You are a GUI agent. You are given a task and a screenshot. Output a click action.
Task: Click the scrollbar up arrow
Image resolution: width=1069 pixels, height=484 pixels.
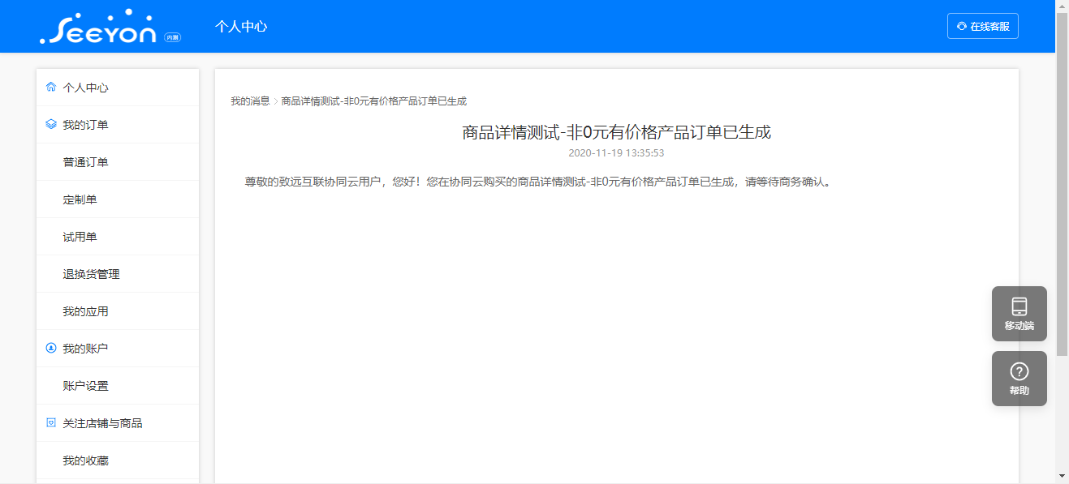1062,6
